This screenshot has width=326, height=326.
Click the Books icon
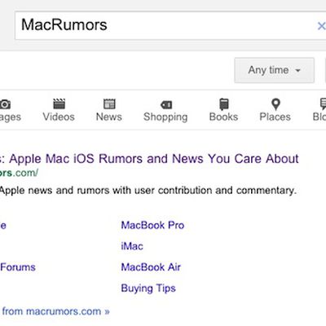point(224,104)
